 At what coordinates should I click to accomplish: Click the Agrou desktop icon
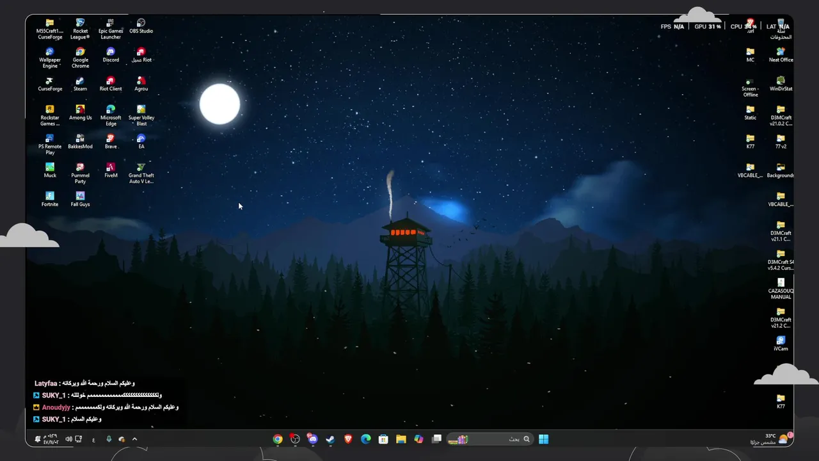tap(141, 84)
